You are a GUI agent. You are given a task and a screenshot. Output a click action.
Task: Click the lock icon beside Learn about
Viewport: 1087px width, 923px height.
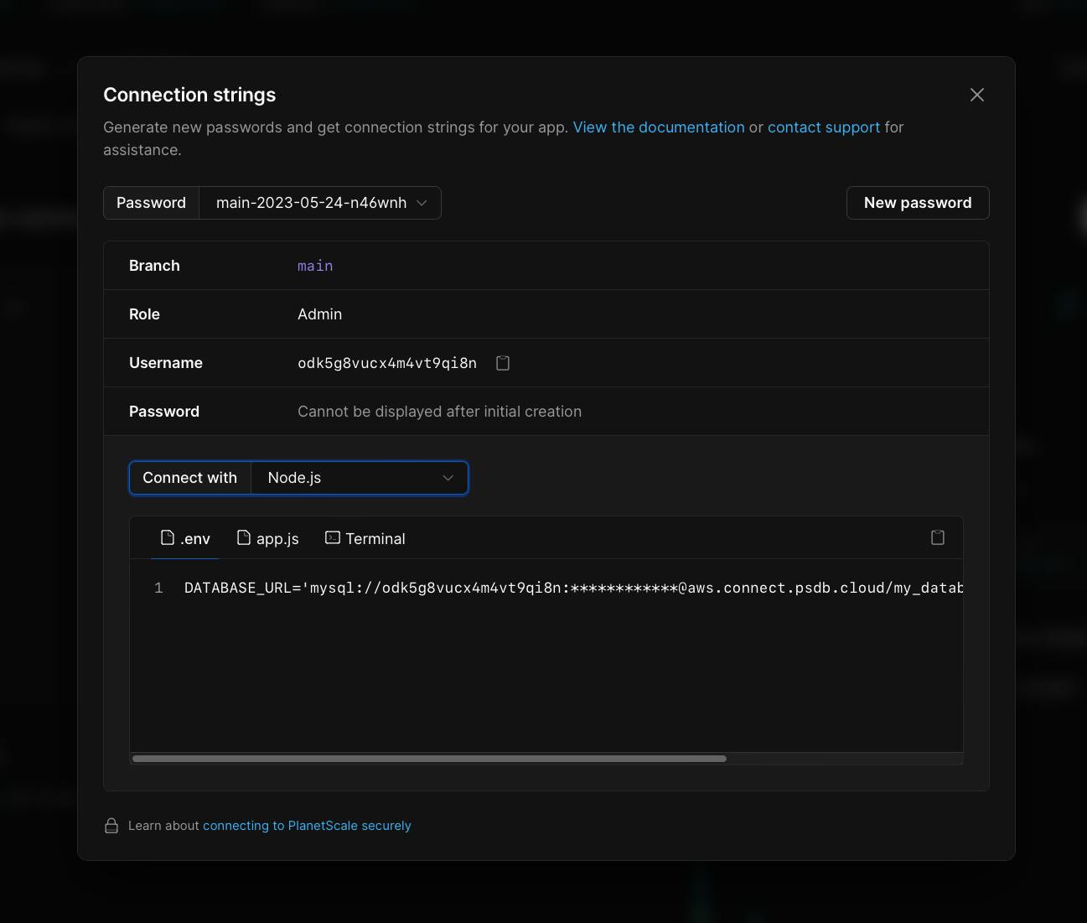(x=111, y=826)
